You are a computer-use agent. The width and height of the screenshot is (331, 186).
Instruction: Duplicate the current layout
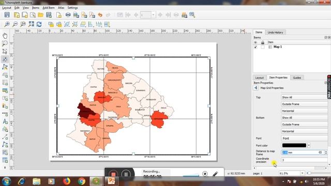click(x=25, y=15)
